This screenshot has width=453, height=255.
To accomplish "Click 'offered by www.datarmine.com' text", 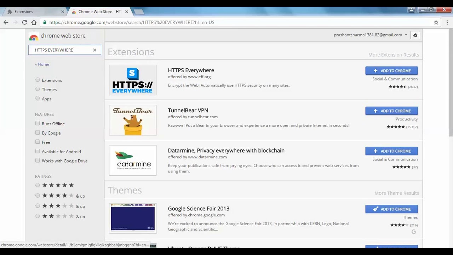I will coord(197,157).
